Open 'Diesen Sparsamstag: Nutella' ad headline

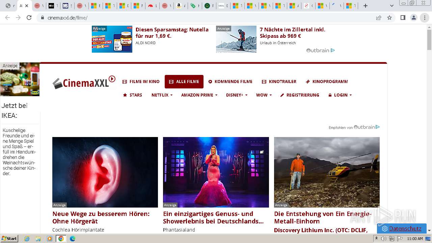172,33
